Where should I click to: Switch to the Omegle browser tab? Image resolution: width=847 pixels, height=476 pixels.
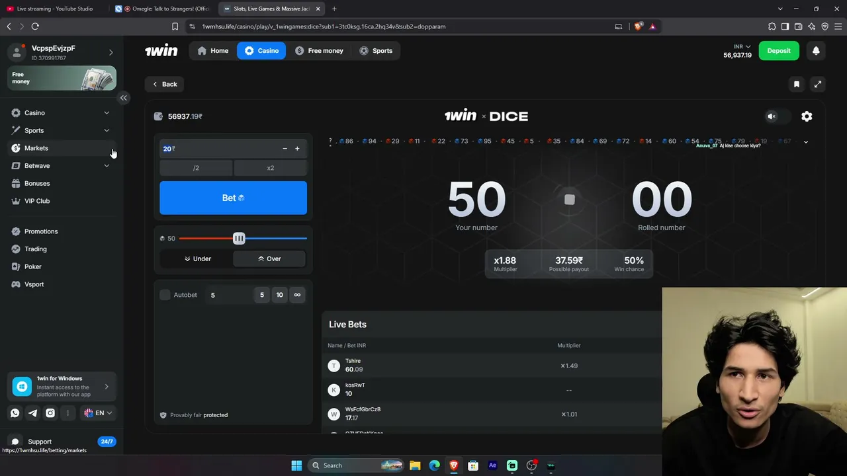163,9
